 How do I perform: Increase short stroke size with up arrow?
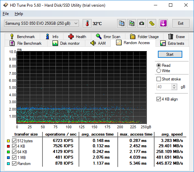(174, 85)
